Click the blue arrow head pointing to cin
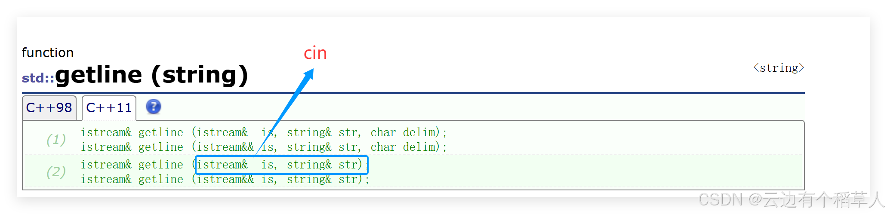The height and width of the screenshot is (214, 887). pos(308,75)
